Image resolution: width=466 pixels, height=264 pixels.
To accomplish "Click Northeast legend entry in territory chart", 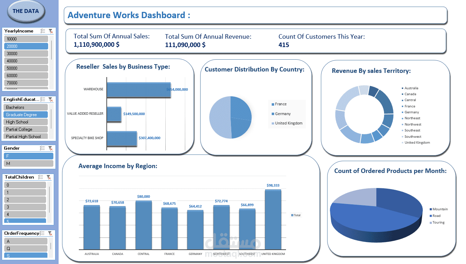I will (411, 118).
